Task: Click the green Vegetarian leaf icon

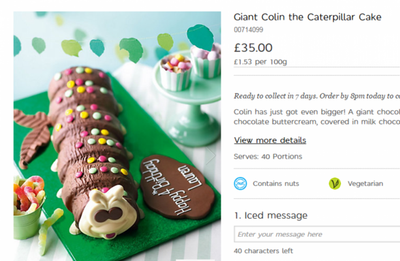Action: point(335,183)
